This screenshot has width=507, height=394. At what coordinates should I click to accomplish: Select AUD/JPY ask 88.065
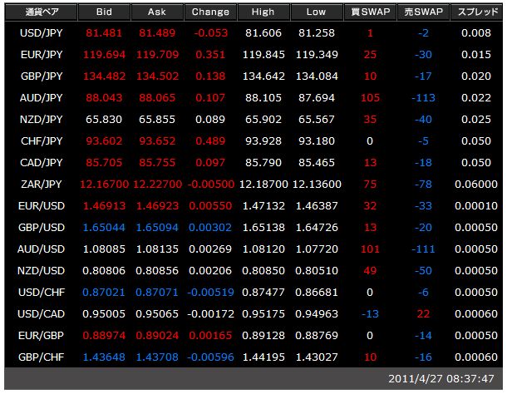(x=157, y=98)
